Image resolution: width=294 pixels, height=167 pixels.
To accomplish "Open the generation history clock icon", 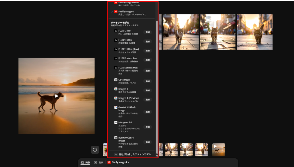I will point(95,150).
